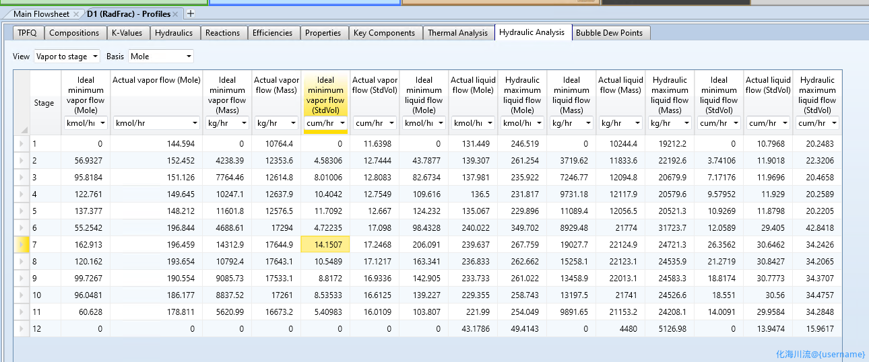Select the stage 4 row using its row header arrow
The height and width of the screenshot is (362, 869).
pyautogui.click(x=22, y=194)
